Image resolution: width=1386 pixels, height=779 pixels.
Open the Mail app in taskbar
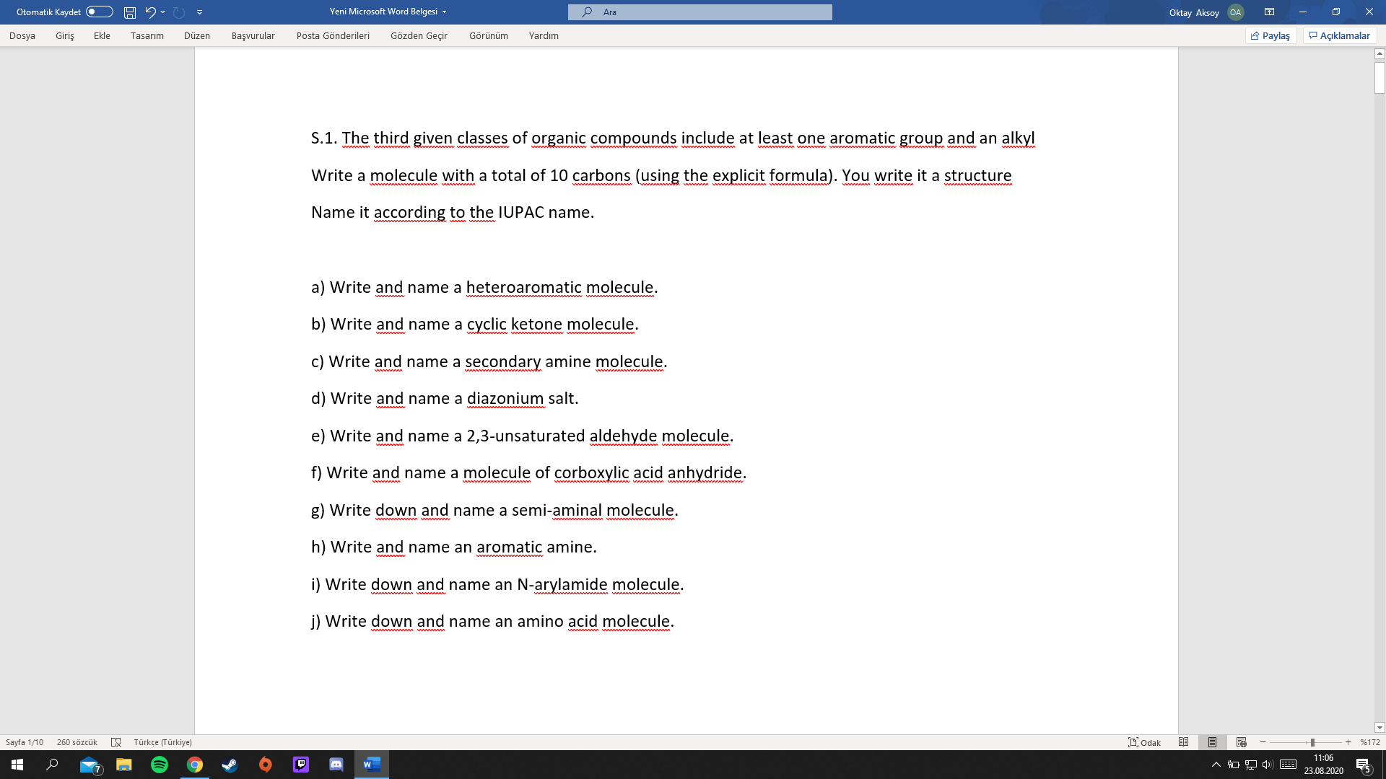90,765
